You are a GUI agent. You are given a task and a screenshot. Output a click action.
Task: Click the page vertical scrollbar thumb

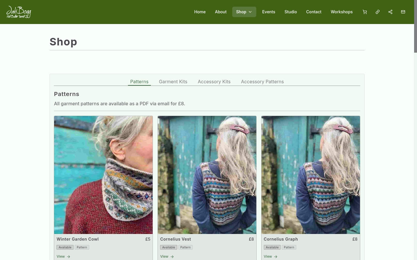pos(416,26)
